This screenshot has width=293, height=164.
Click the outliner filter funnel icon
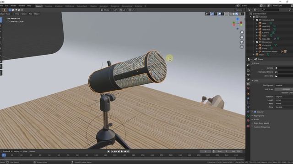[290, 10]
